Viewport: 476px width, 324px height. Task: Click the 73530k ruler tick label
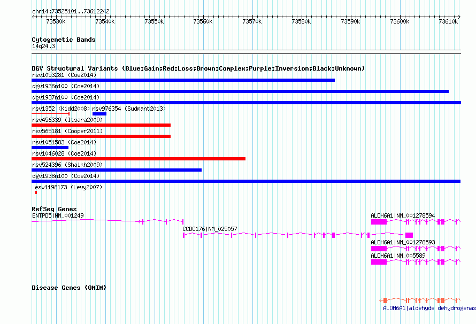56,21
